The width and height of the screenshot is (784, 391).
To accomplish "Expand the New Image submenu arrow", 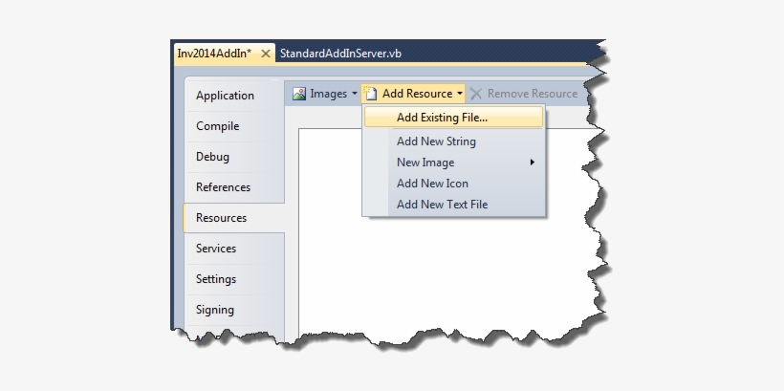I will [532, 163].
